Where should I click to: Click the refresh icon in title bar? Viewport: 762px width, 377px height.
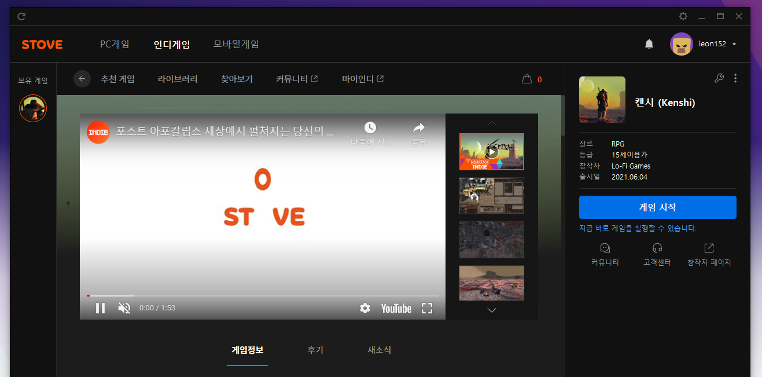(x=21, y=16)
